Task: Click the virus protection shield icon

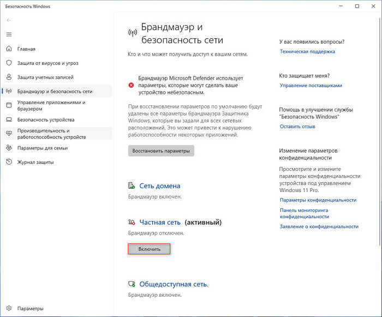Action: pos(9,63)
